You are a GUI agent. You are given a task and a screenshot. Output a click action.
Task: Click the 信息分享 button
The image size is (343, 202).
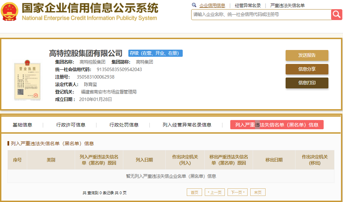307,69
